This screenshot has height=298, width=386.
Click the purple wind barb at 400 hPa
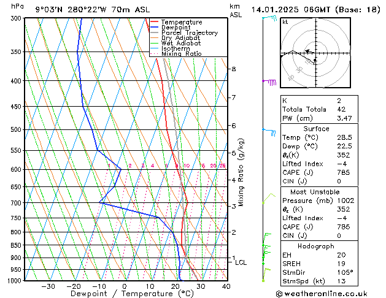[269, 82]
